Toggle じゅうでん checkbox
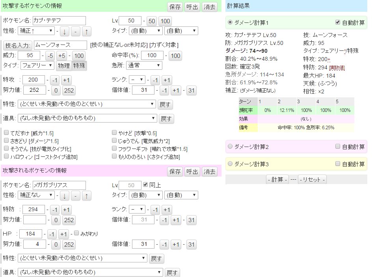 pos(114,140)
